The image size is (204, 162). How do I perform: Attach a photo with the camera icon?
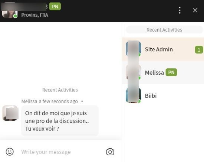pos(110,152)
